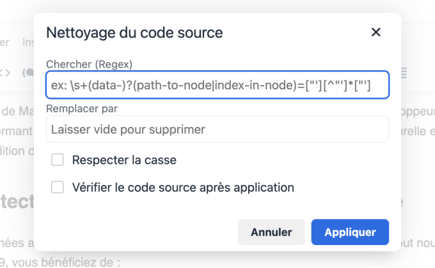Viewport: 435px width, 268px height.
Task: Enable Vérifier le code source après application
Action: pos(58,187)
